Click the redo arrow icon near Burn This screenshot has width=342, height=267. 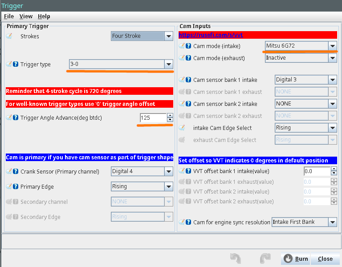coord(265,259)
